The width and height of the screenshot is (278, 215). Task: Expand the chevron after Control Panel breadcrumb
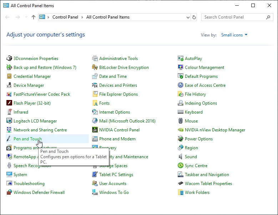click(82, 17)
